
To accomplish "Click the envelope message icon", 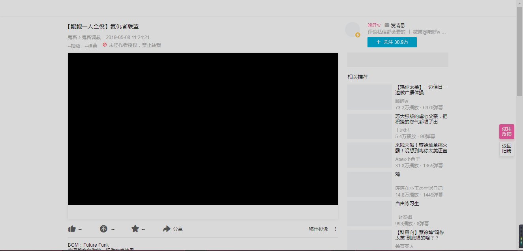I will 387,25.
